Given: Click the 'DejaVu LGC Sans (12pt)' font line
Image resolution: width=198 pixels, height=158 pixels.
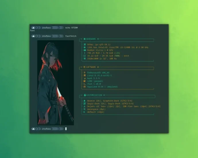Looking at the screenshot, I should click(124, 106).
